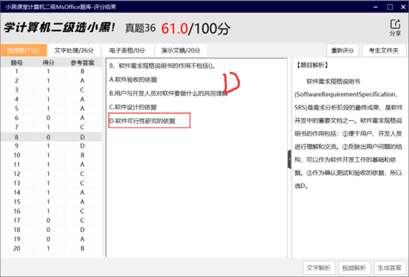409x277 pixels.
Task: Select question row 5 in list
Action: [x=51, y=109]
